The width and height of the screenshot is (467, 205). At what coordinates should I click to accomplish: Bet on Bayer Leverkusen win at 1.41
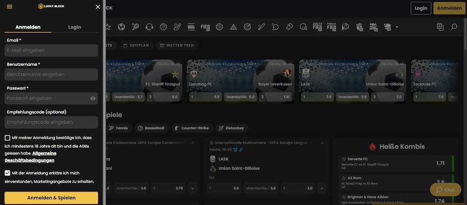click(x=276, y=97)
